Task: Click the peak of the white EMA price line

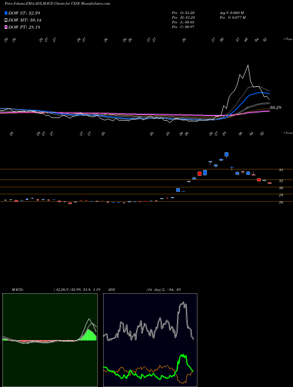Action: click(248, 65)
